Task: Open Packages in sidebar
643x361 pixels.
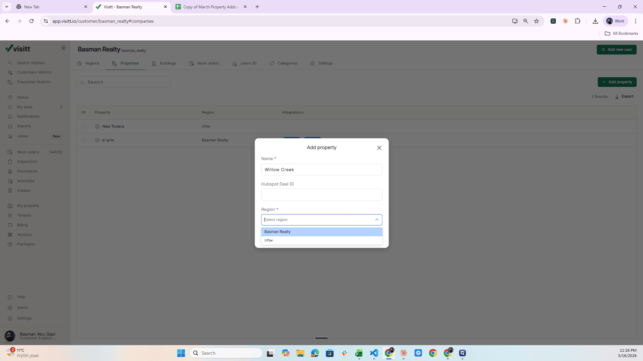Action: point(26,244)
